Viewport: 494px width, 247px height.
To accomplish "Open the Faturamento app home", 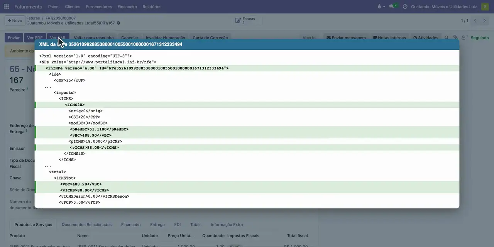I will (x=28, y=7).
